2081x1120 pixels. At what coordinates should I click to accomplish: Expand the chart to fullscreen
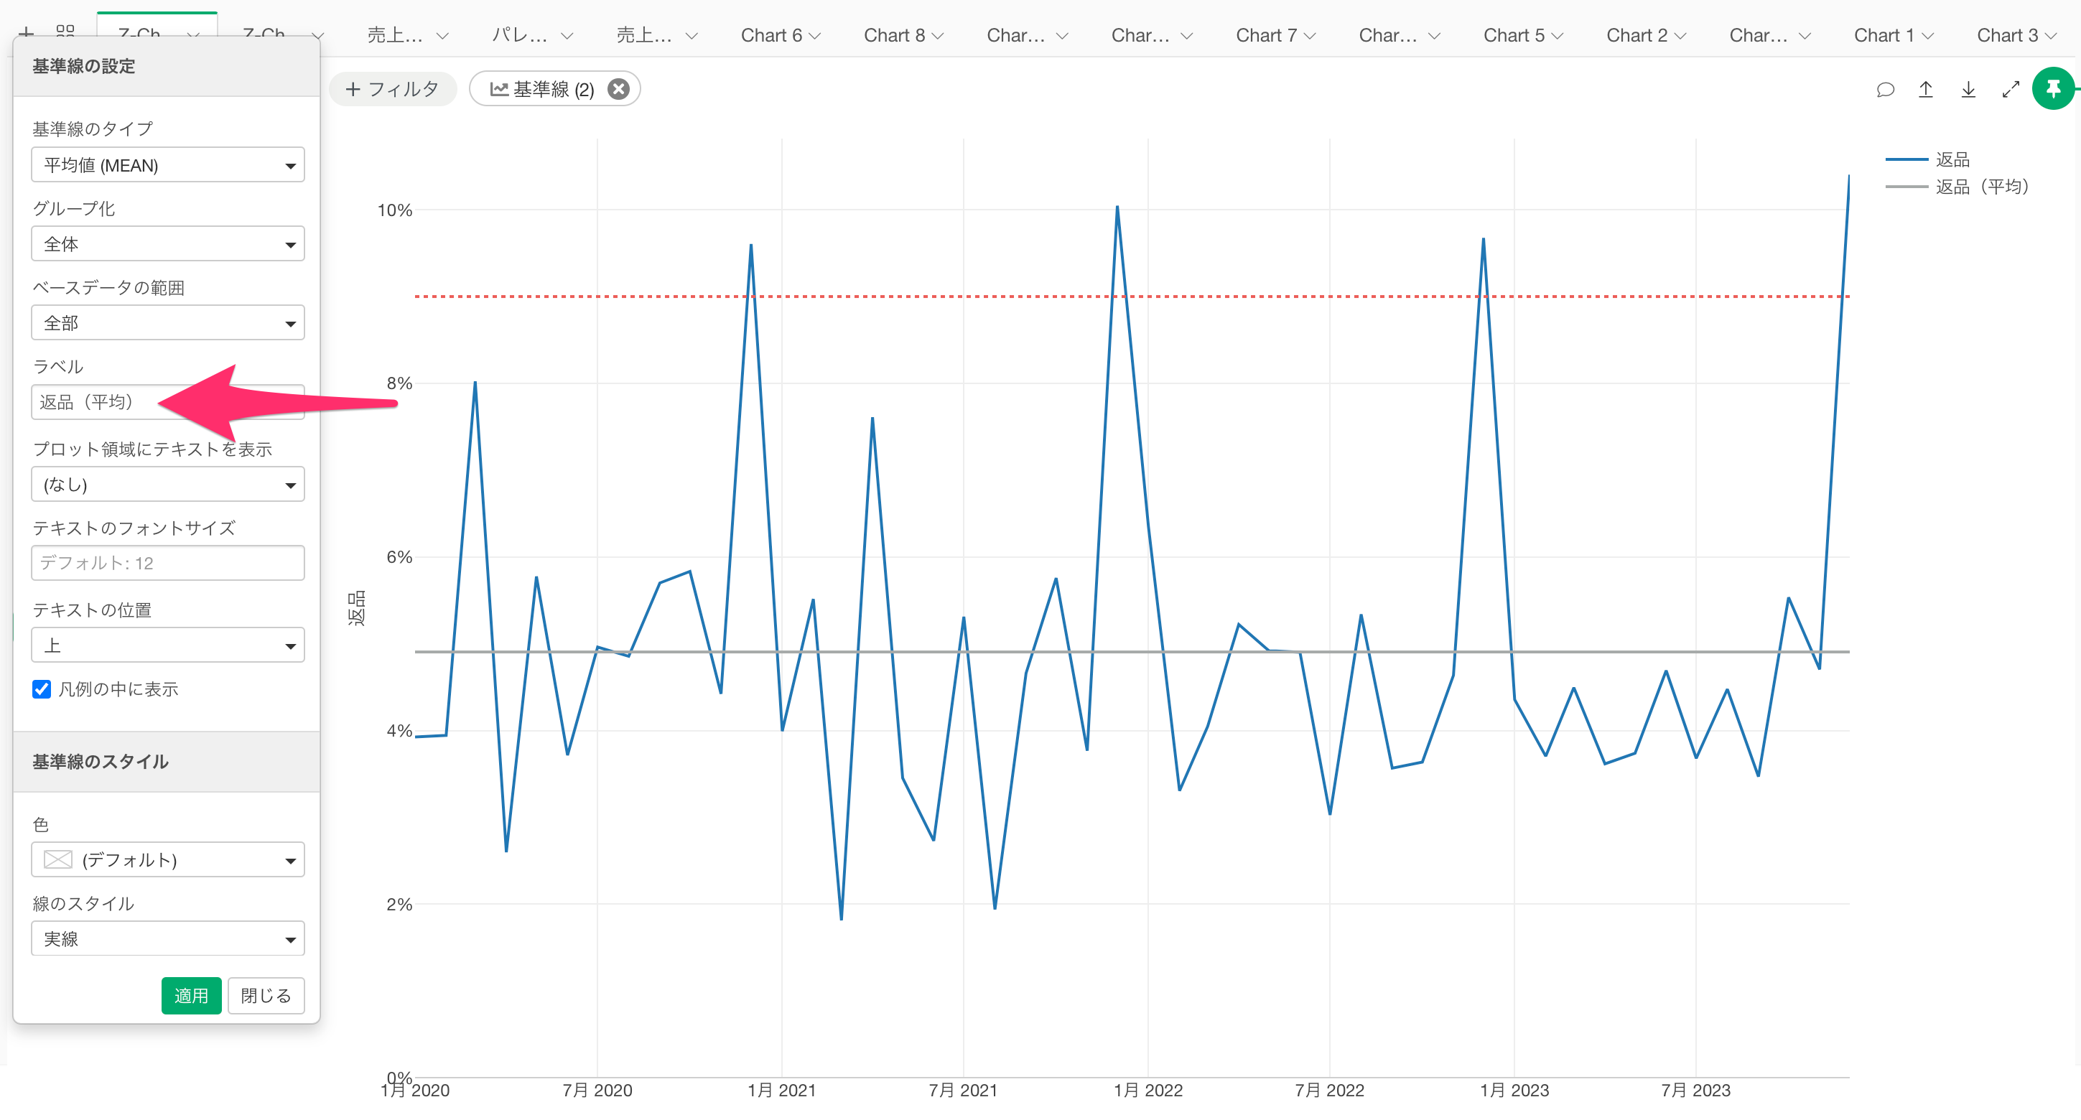[x=2011, y=90]
